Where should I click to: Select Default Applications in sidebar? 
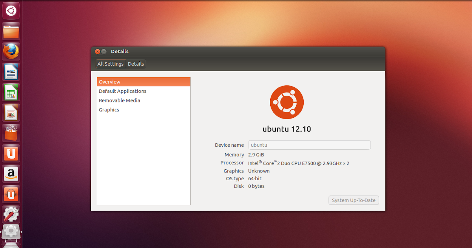tap(144, 91)
